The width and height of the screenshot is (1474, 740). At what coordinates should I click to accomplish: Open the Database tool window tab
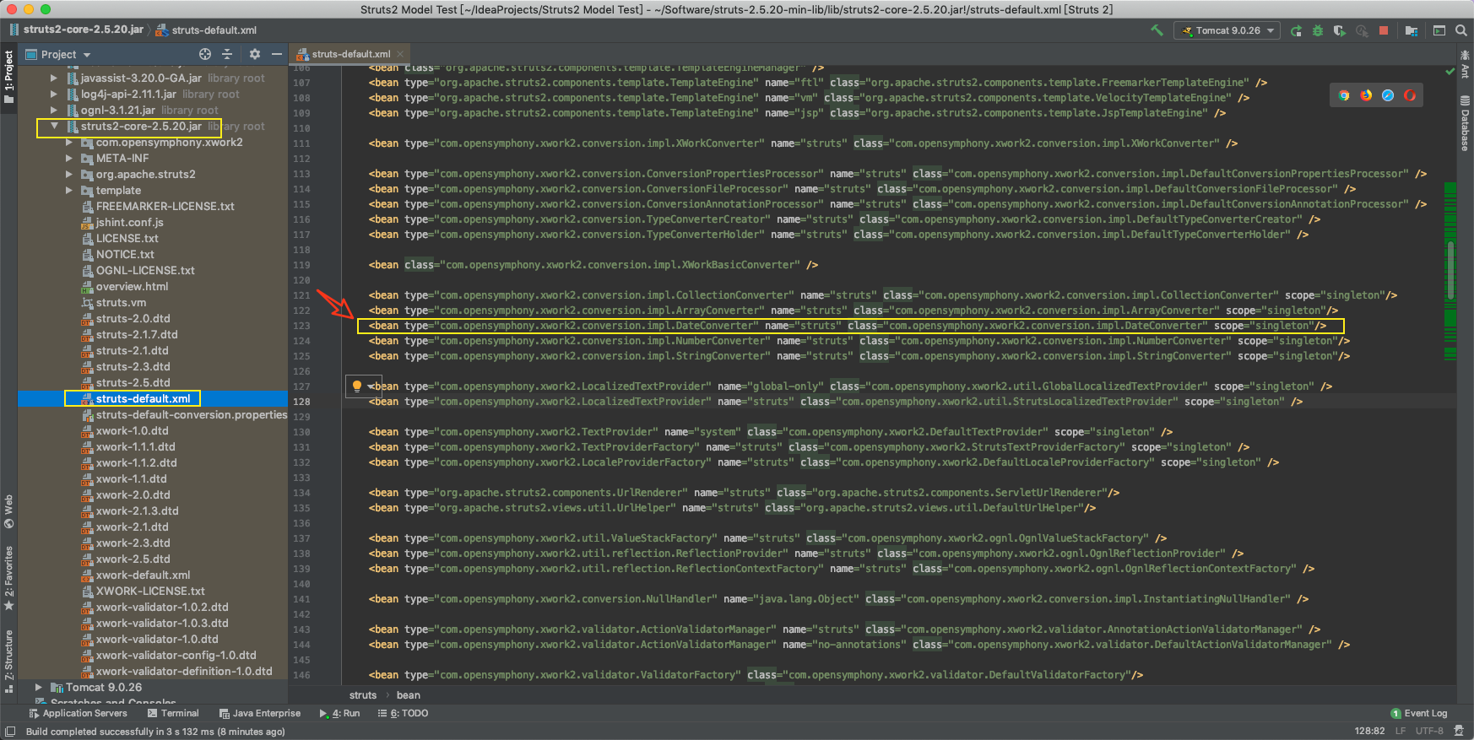[x=1465, y=124]
